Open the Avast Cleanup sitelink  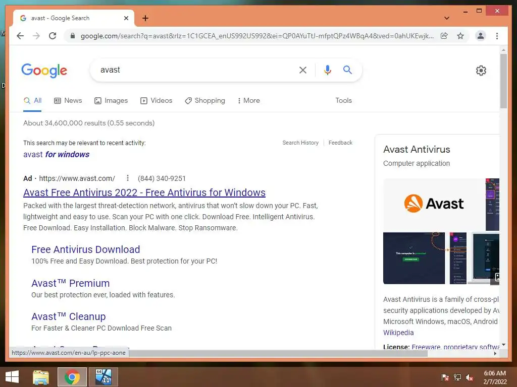(69, 316)
